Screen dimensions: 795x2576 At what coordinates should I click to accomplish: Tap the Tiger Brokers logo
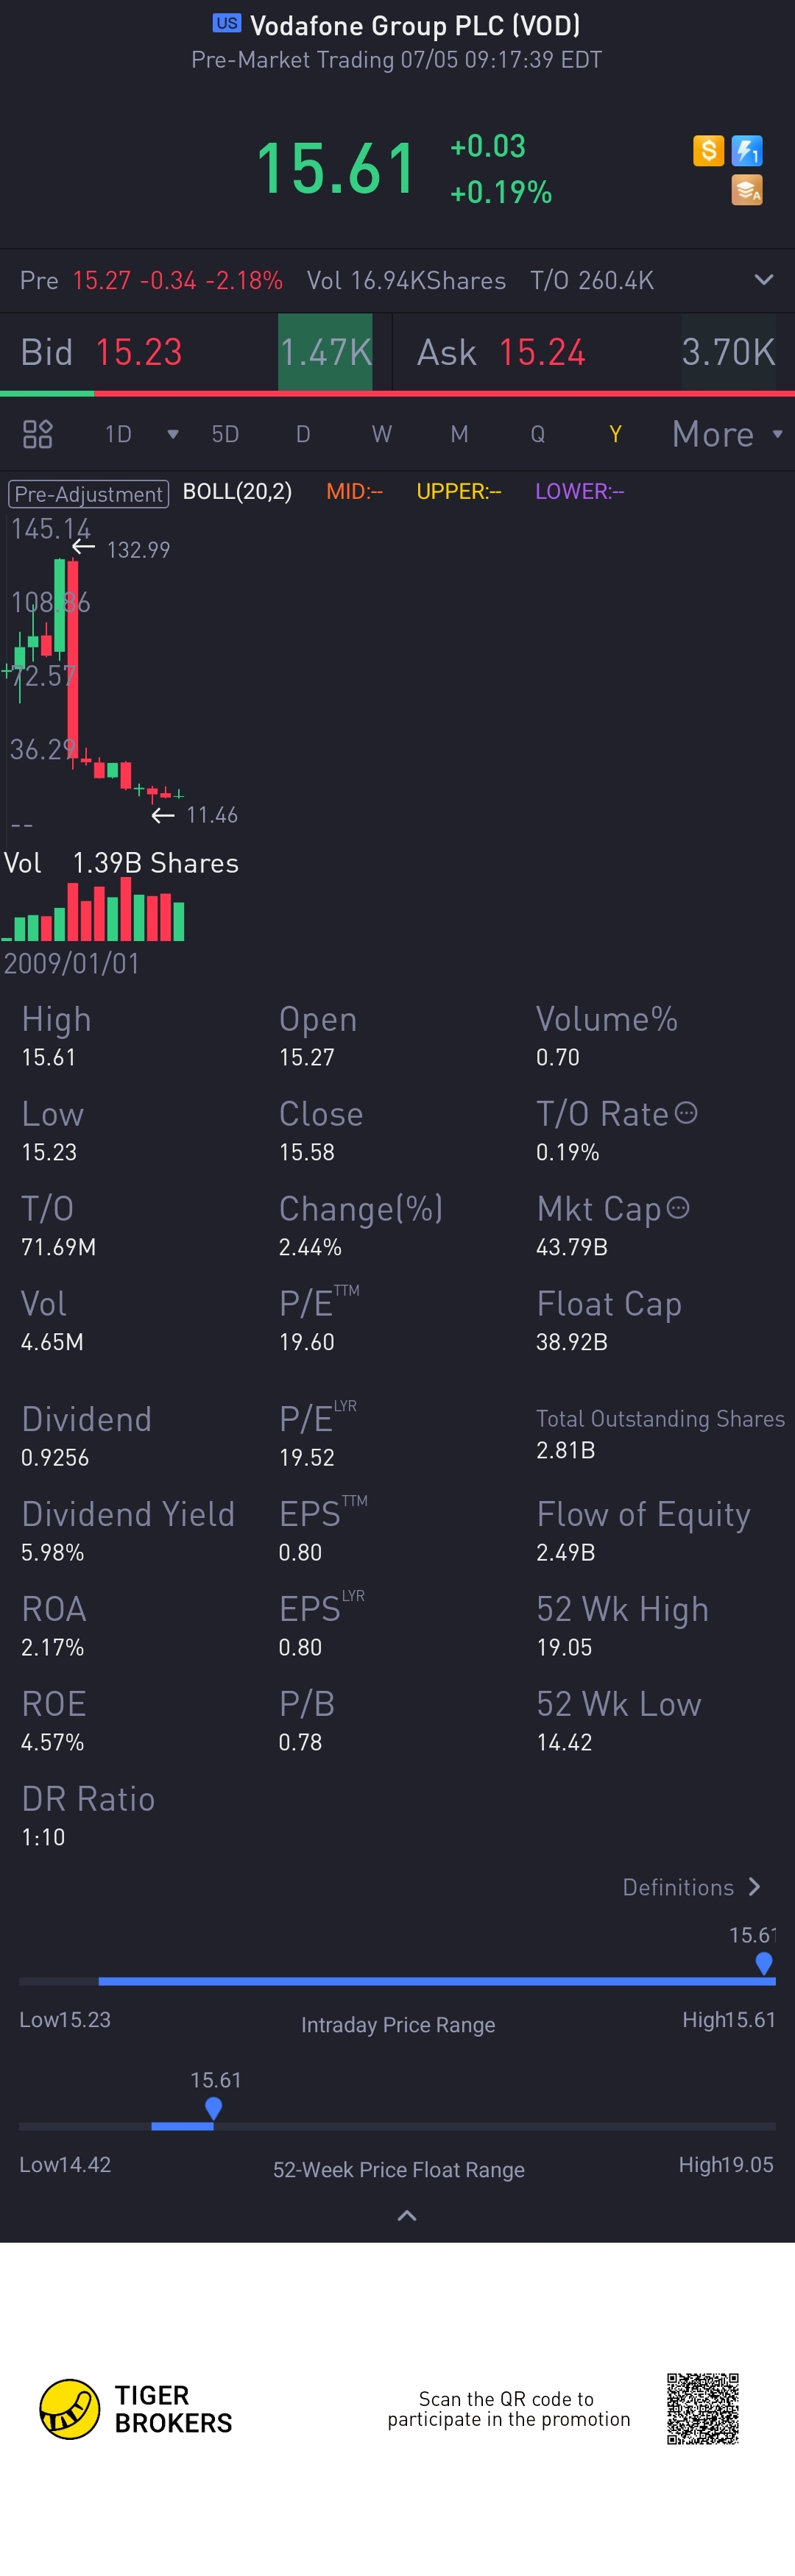[70, 2409]
